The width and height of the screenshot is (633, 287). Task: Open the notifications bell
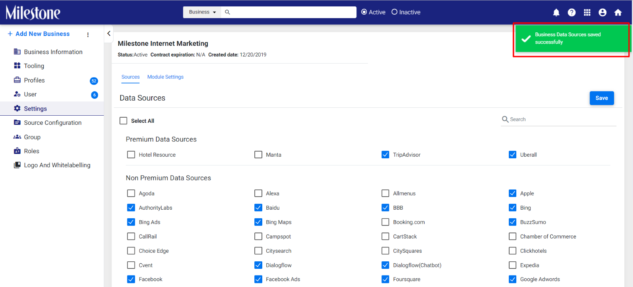coord(556,13)
